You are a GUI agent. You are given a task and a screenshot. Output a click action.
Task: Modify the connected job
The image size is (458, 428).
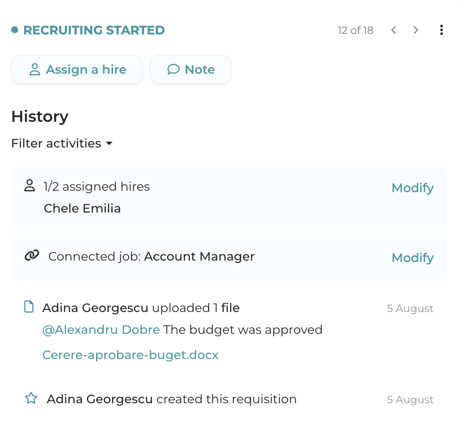(x=412, y=258)
